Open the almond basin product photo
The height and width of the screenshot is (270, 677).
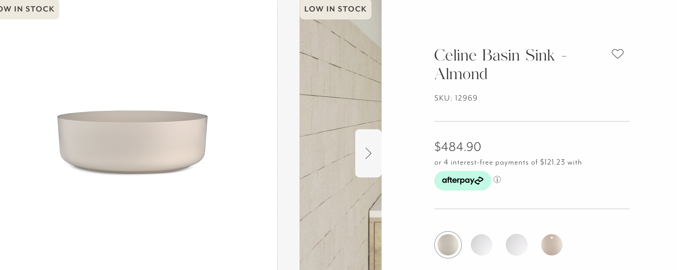click(x=133, y=142)
